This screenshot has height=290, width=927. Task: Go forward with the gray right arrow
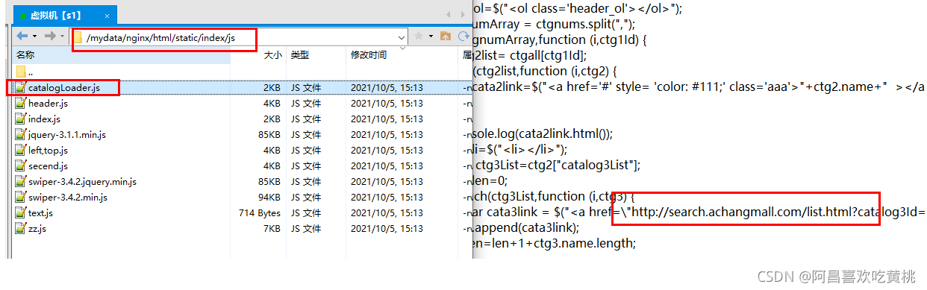(x=50, y=36)
